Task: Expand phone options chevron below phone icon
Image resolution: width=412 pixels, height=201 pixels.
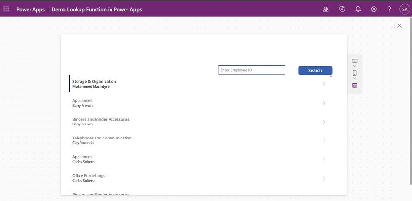Action: click(x=354, y=78)
